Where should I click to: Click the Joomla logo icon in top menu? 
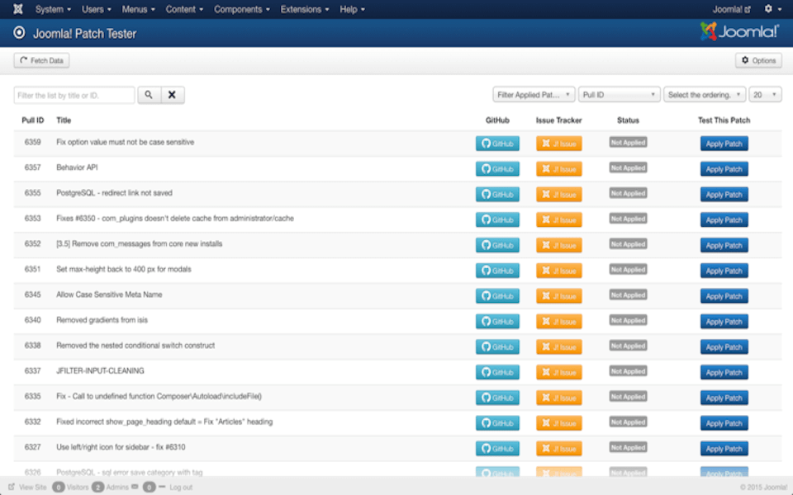click(17, 9)
